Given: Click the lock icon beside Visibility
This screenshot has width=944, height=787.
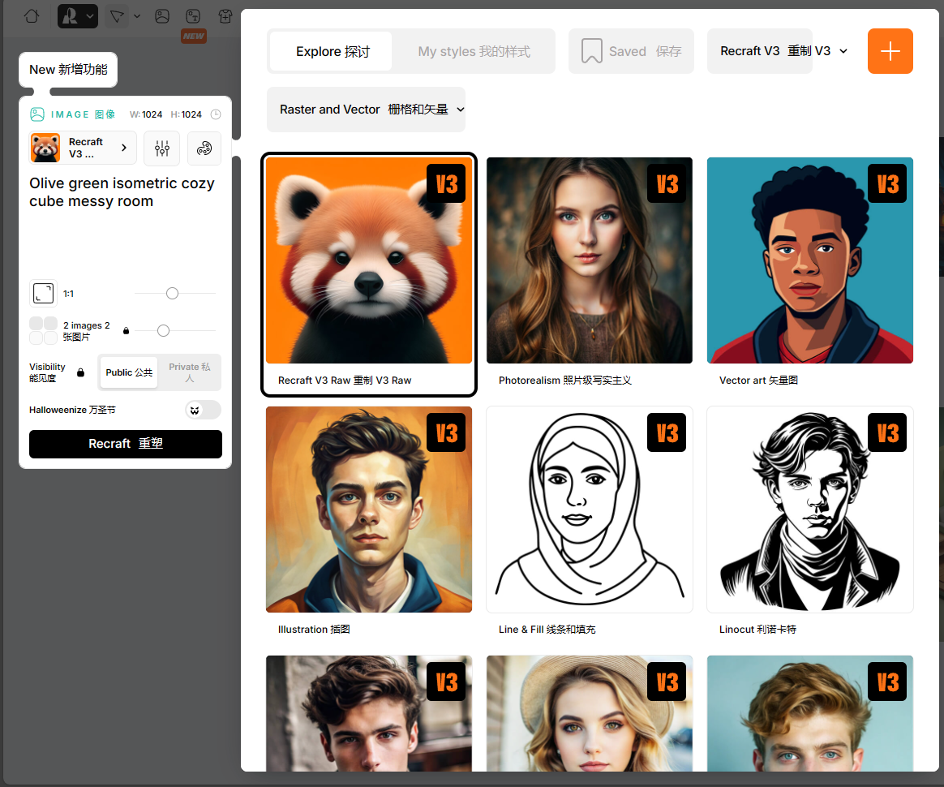Looking at the screenshot, I should 80,372.
